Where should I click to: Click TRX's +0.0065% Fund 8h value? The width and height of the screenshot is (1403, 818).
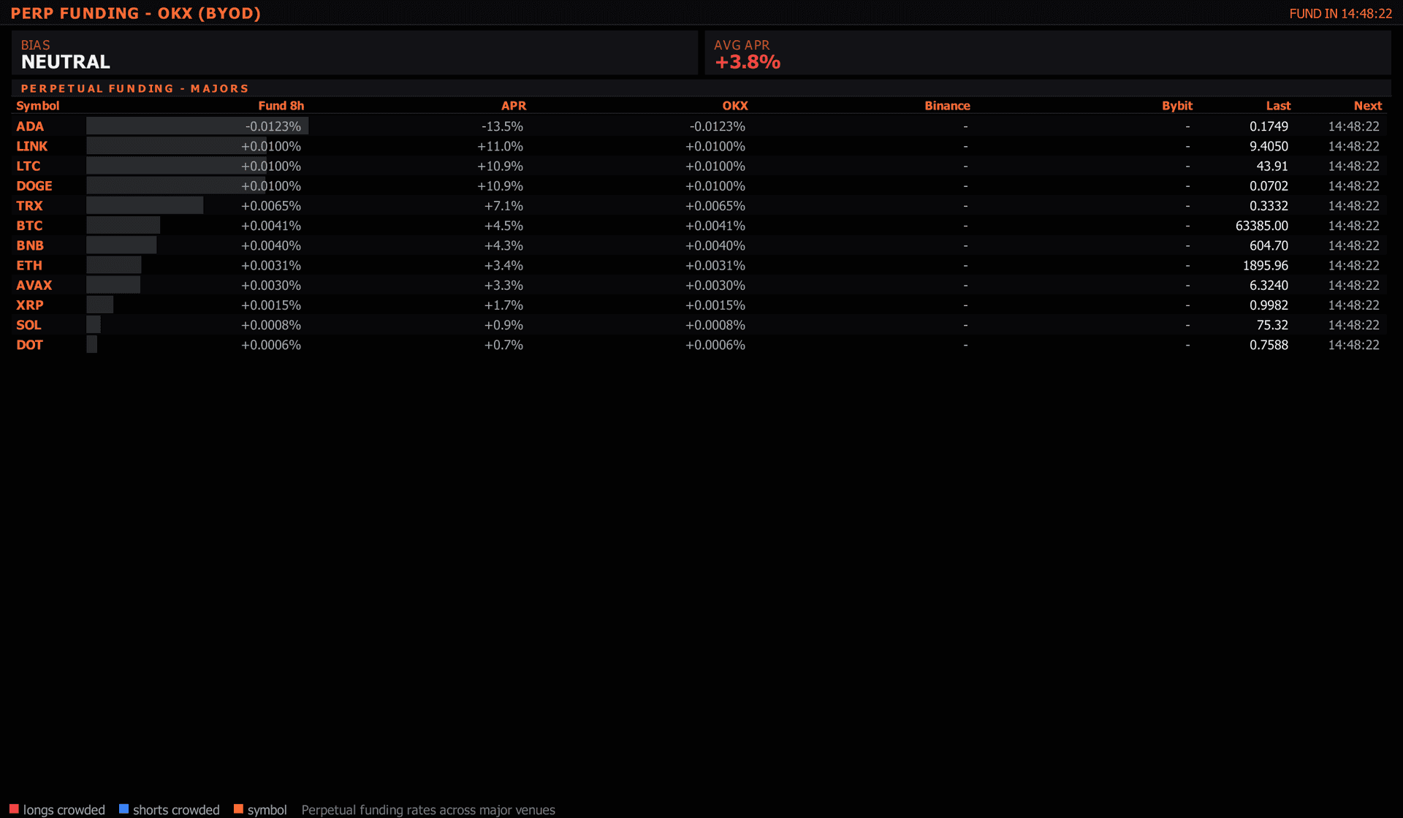271,206
